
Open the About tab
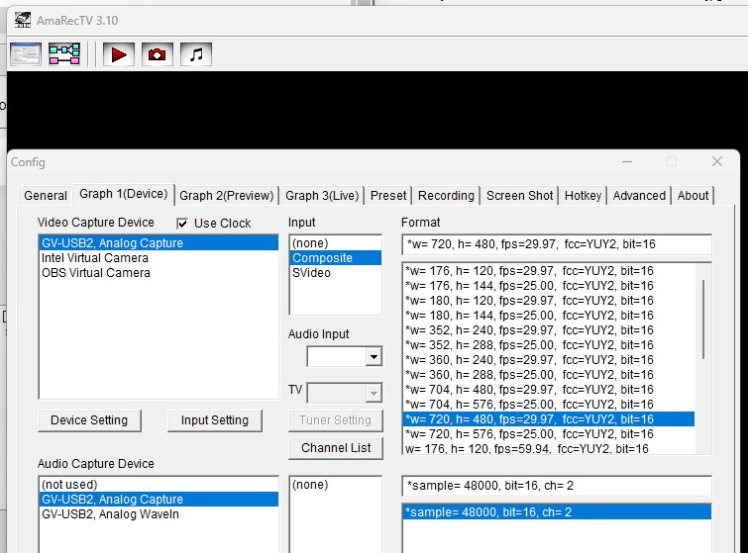694,196
